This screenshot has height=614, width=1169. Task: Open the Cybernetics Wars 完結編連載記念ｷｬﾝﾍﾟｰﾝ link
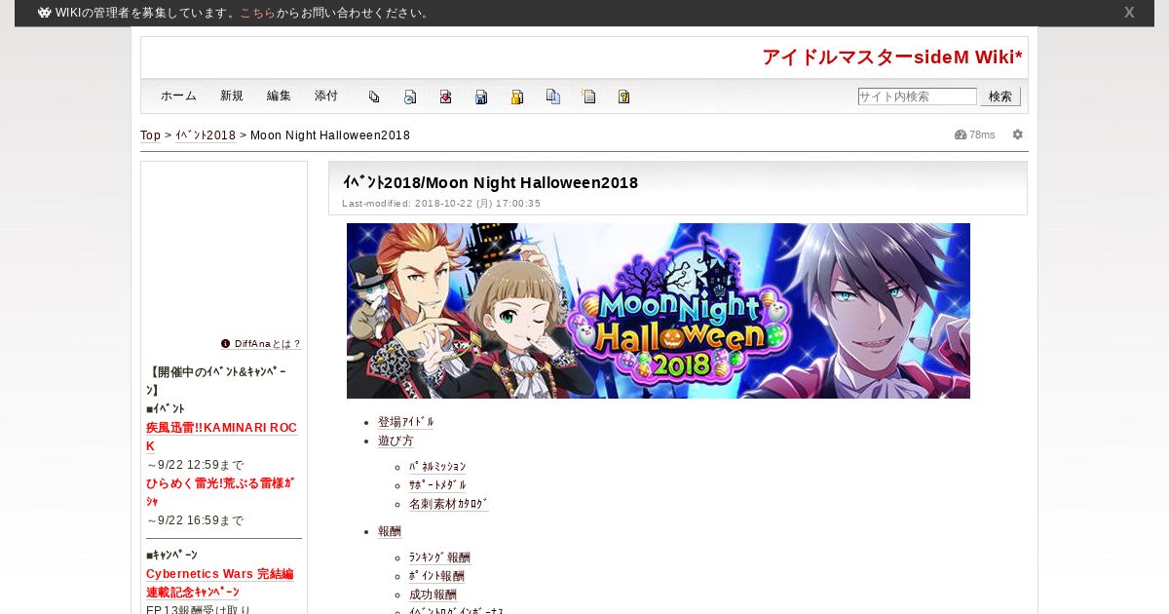pyautogui.click(x=220, y=584)
